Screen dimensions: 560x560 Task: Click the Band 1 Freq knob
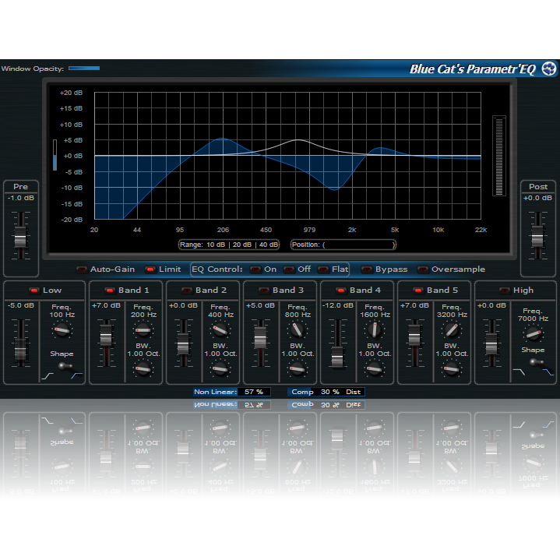[x=143, y=330]
